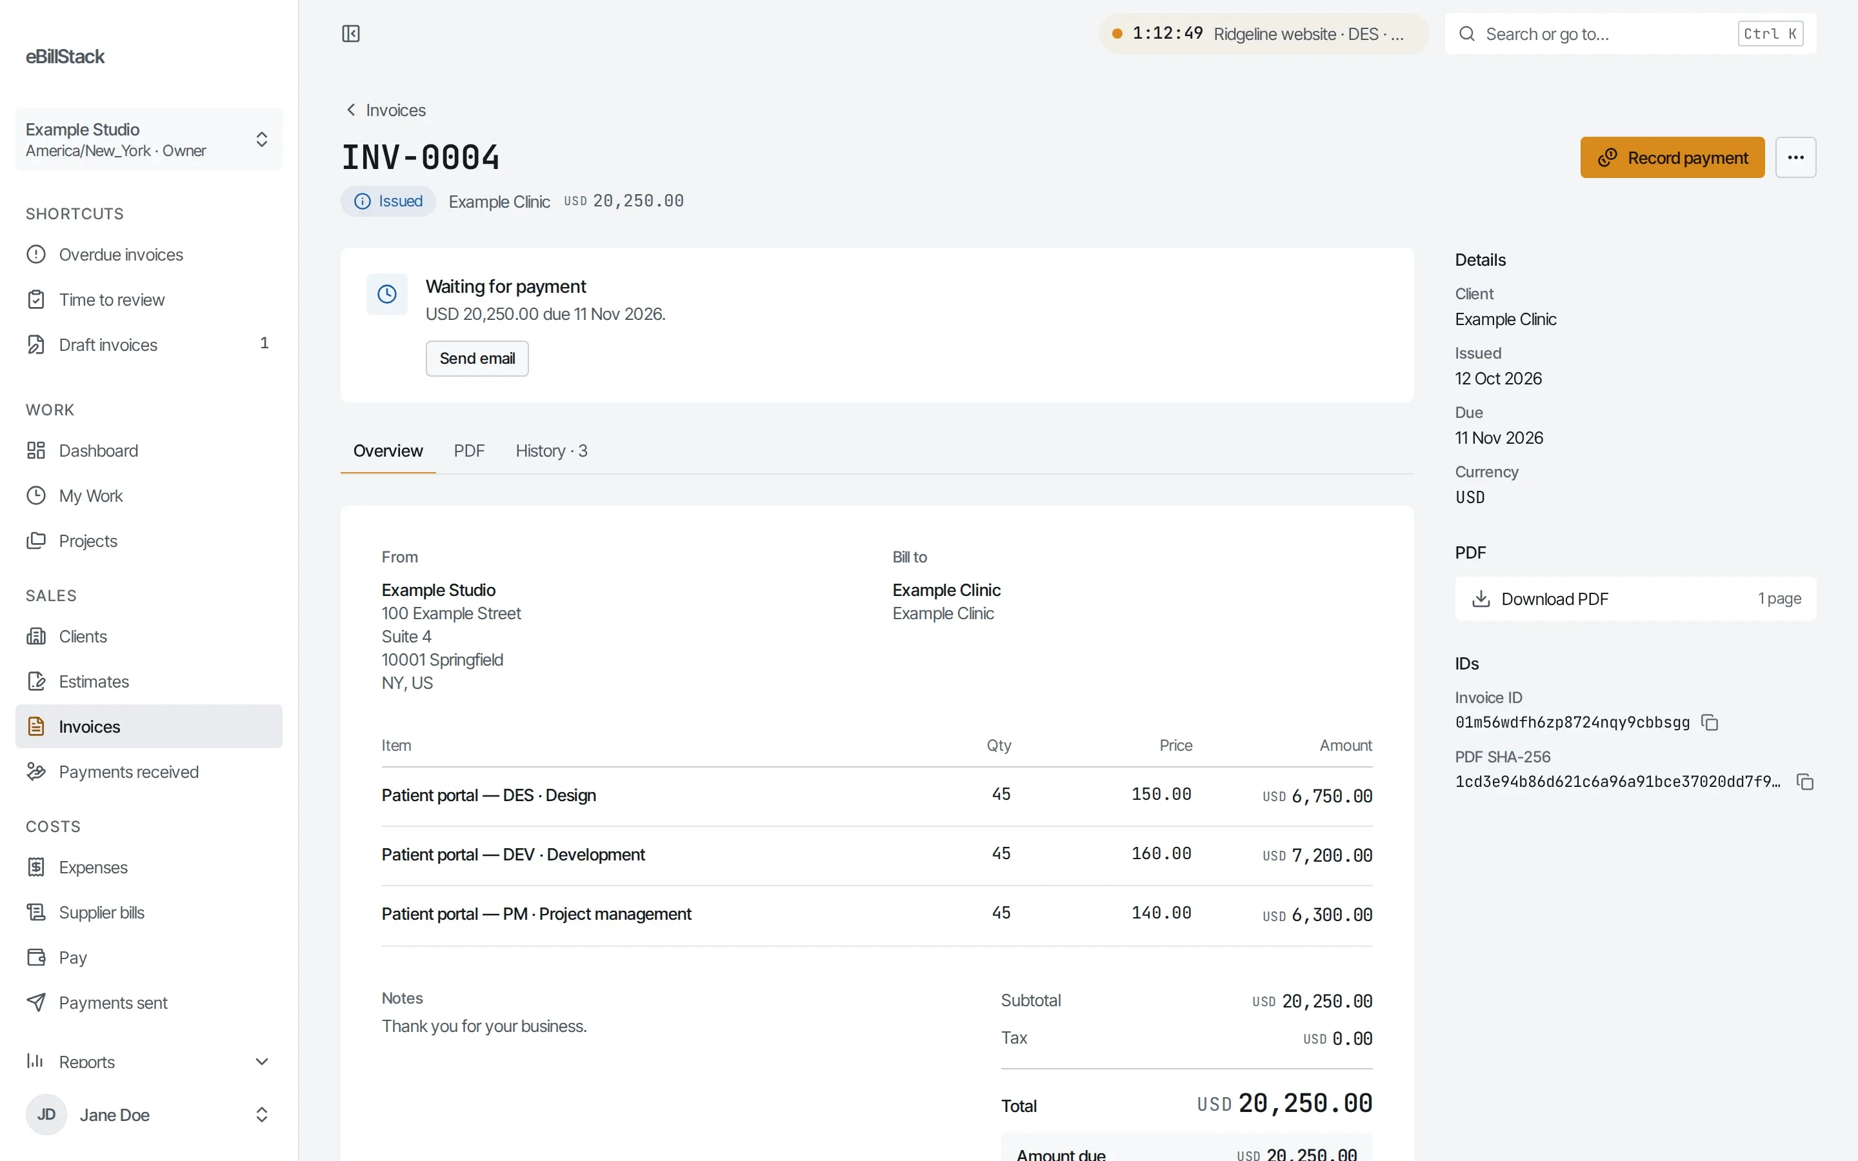
Task: Expand Example Studio workspace switcher
Action: pos(149,139)
